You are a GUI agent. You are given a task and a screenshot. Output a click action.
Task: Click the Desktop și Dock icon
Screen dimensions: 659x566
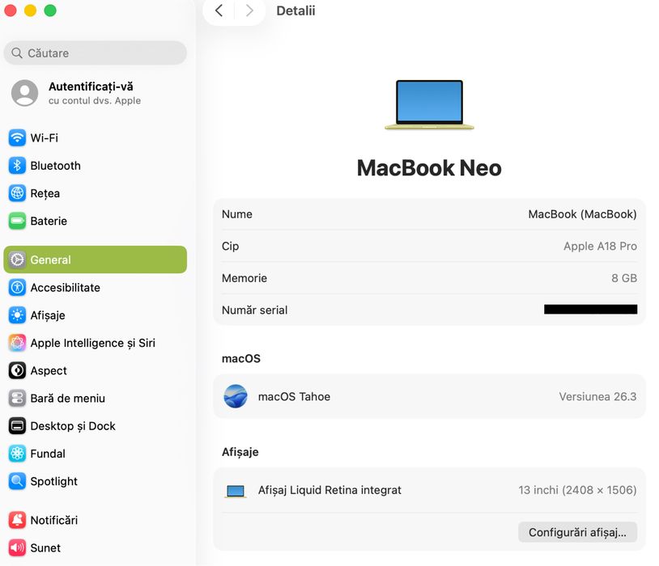coord(17,426)
